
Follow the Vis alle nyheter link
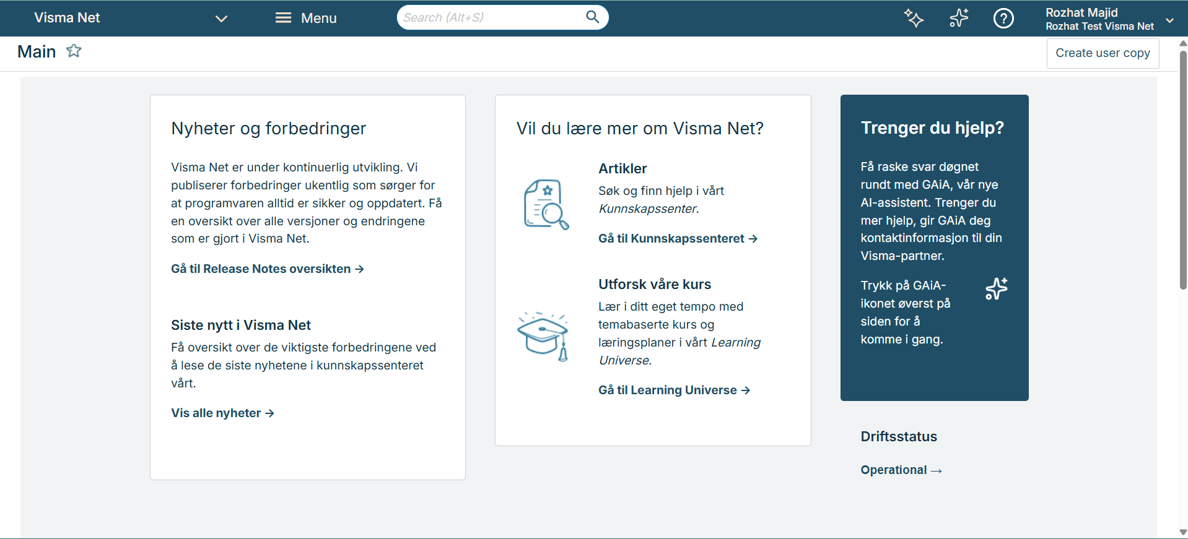coord(223,413)
